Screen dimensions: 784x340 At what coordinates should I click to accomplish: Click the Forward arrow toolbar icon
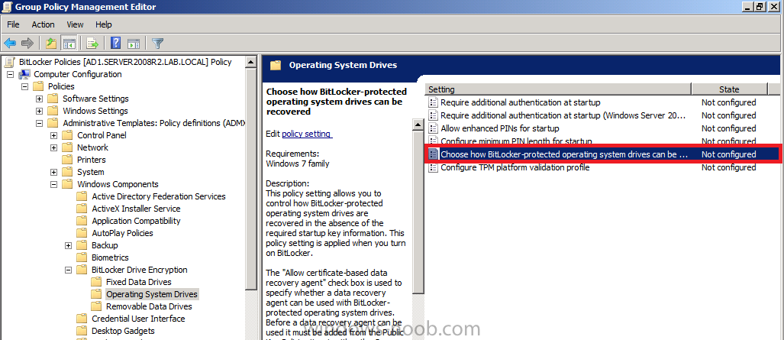click(x=28, y=43)
